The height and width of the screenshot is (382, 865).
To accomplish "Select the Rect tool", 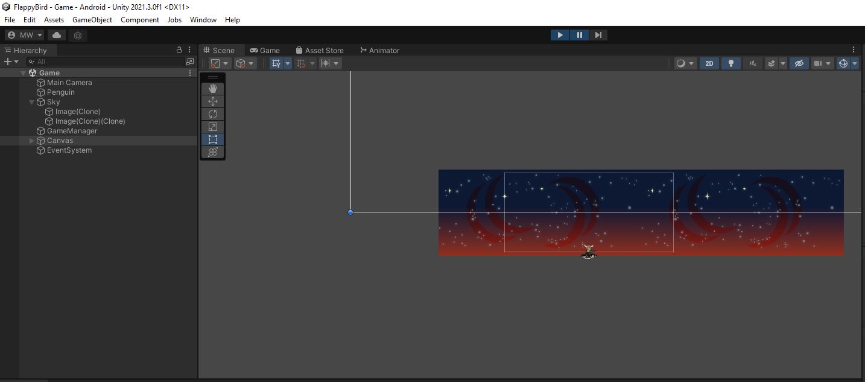I will (x=212, y=139).
